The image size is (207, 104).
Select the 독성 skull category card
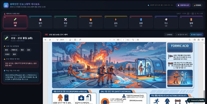click(66, 22)
